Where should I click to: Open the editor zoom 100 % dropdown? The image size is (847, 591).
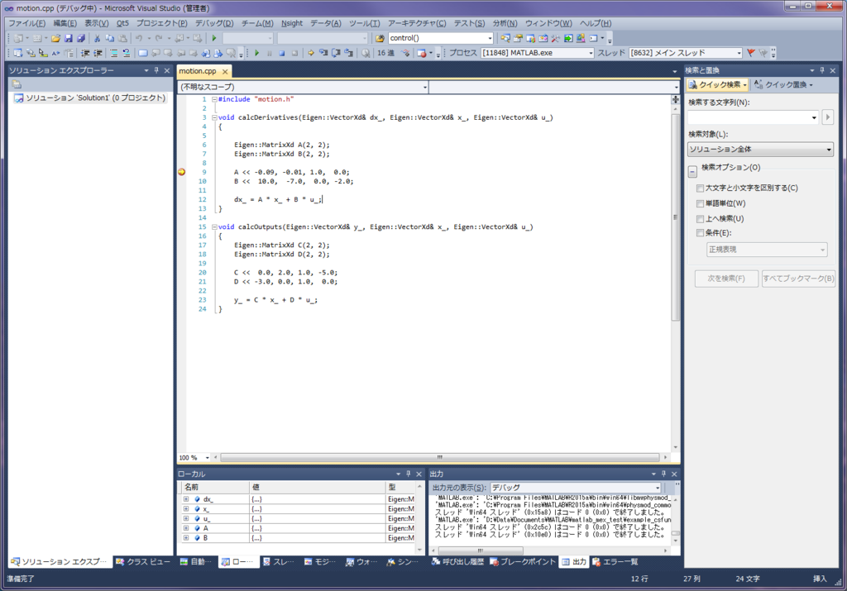click(x=207, y=458)
